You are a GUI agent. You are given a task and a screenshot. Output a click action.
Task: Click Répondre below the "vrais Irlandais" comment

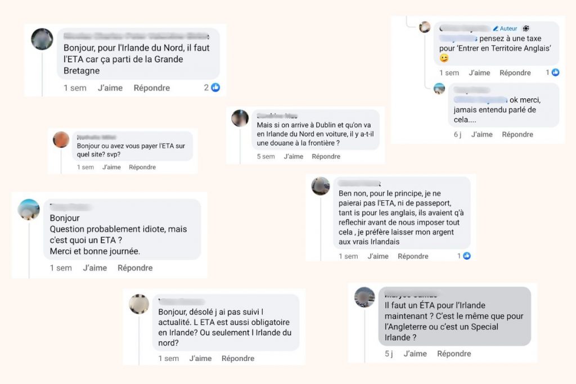pos(413,256)
